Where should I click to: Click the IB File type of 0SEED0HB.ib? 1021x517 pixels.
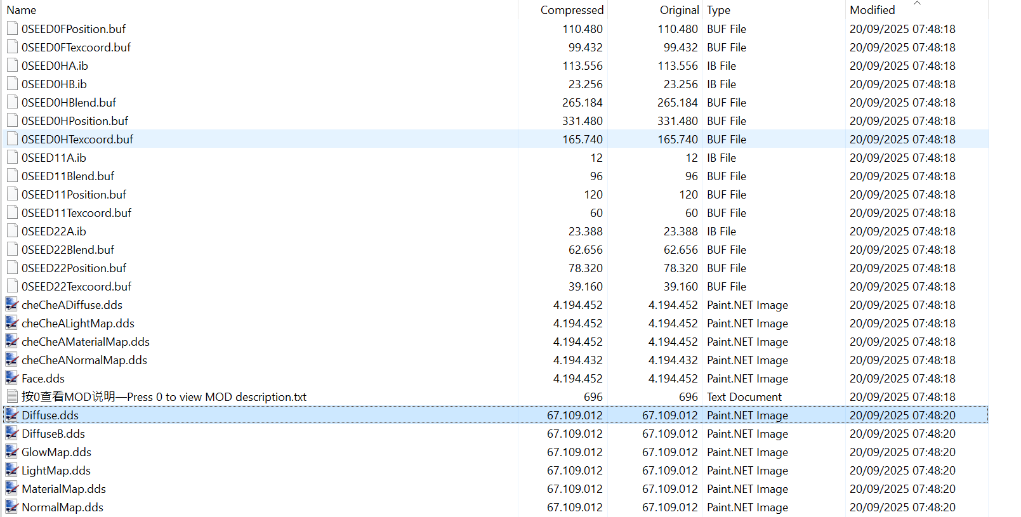pos(721,84)
